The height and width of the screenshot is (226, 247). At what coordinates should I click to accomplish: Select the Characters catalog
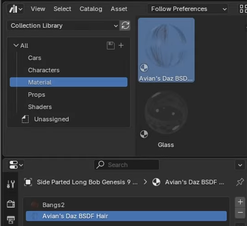[x=69, y=70]
